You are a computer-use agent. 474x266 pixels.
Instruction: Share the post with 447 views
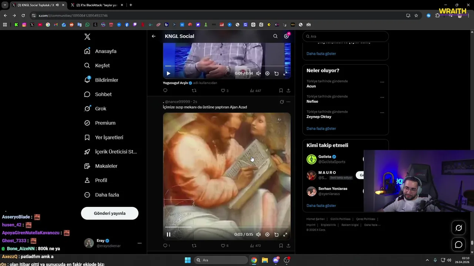pyautogui.click(x=288, y=91)
